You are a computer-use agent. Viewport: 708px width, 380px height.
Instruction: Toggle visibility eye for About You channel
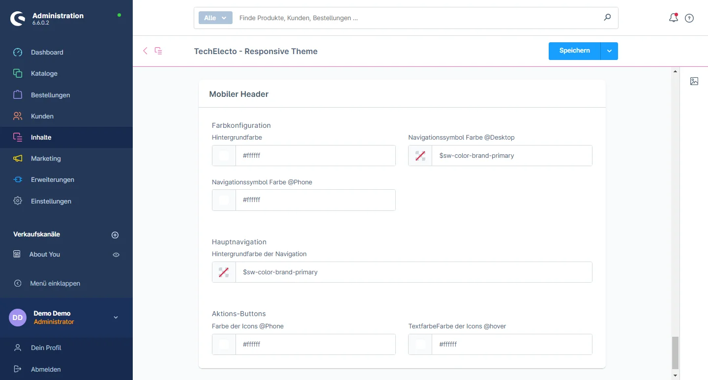tap(116, 255)
